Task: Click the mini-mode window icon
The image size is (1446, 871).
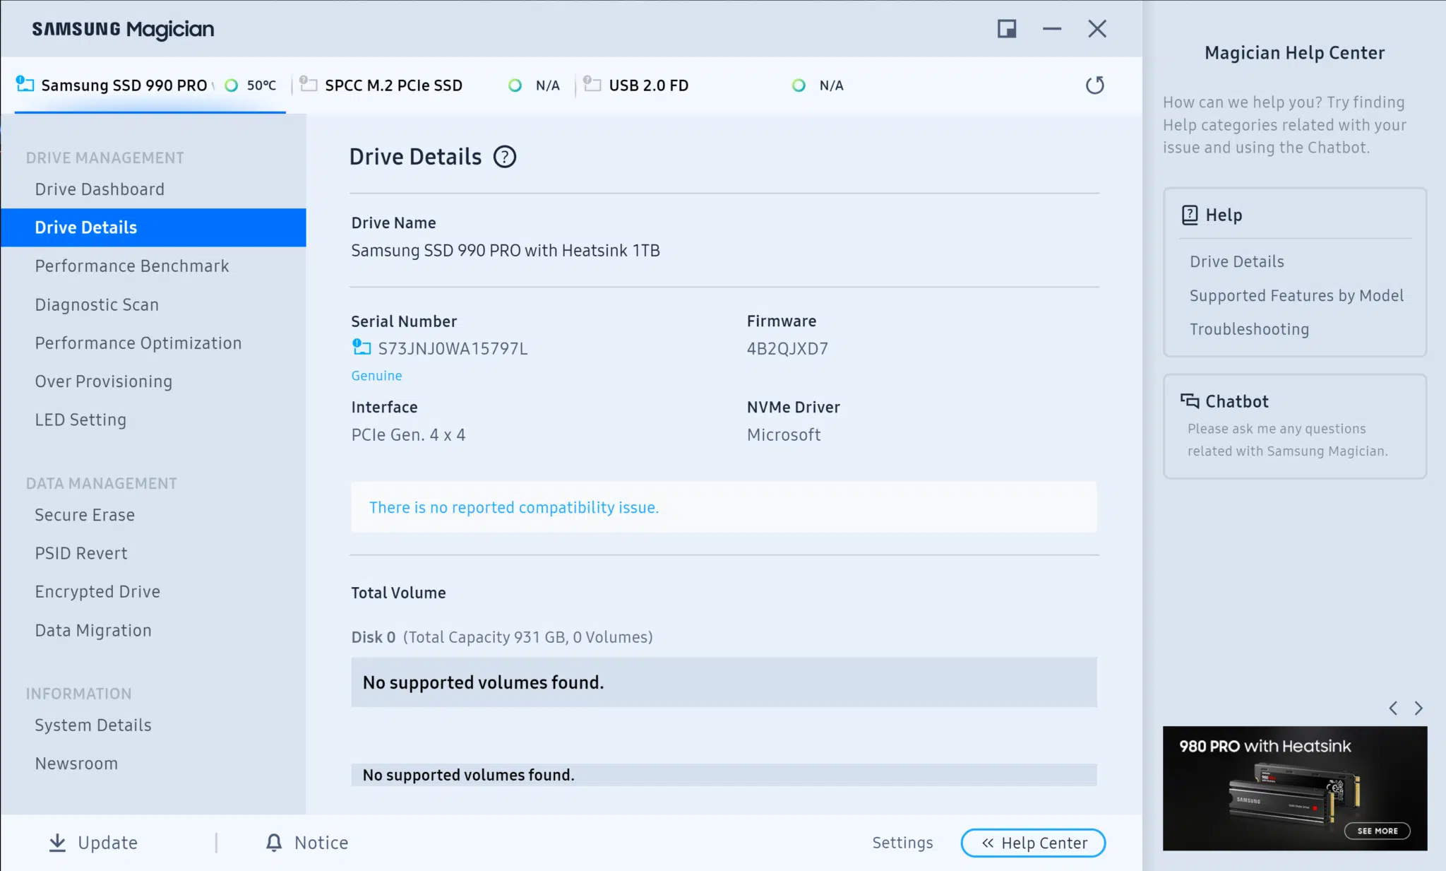Action: coord(1007,29)
